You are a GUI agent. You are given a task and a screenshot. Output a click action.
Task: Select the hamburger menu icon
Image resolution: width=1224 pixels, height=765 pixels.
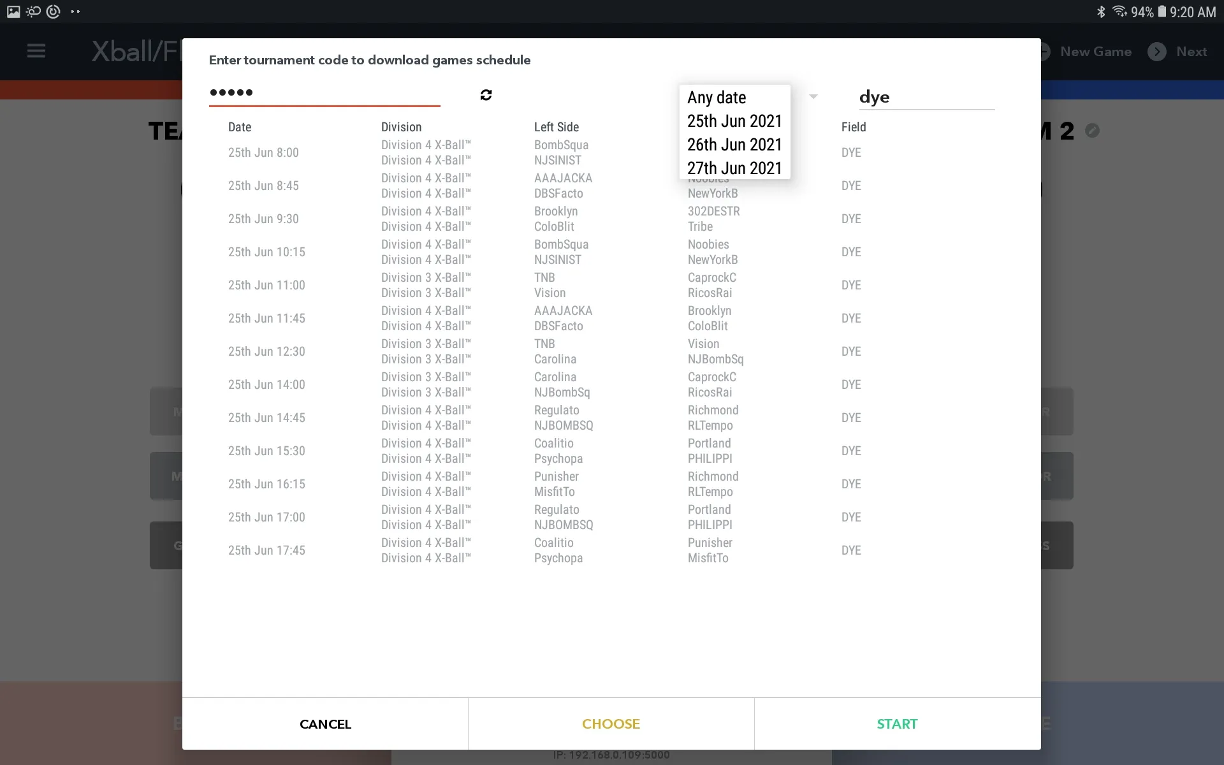coord(35,50)
